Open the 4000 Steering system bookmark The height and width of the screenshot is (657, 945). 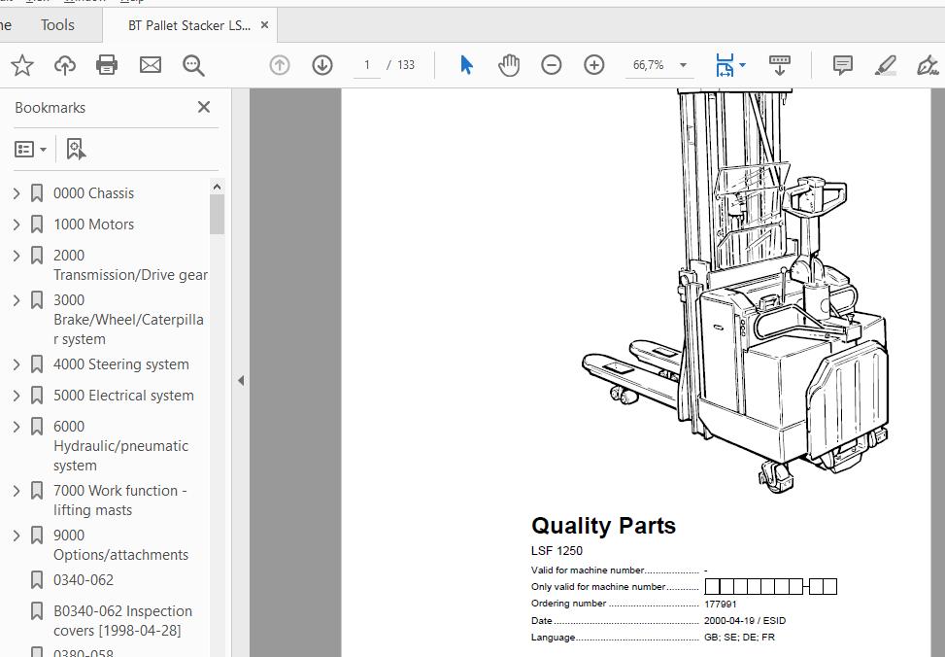120,364
